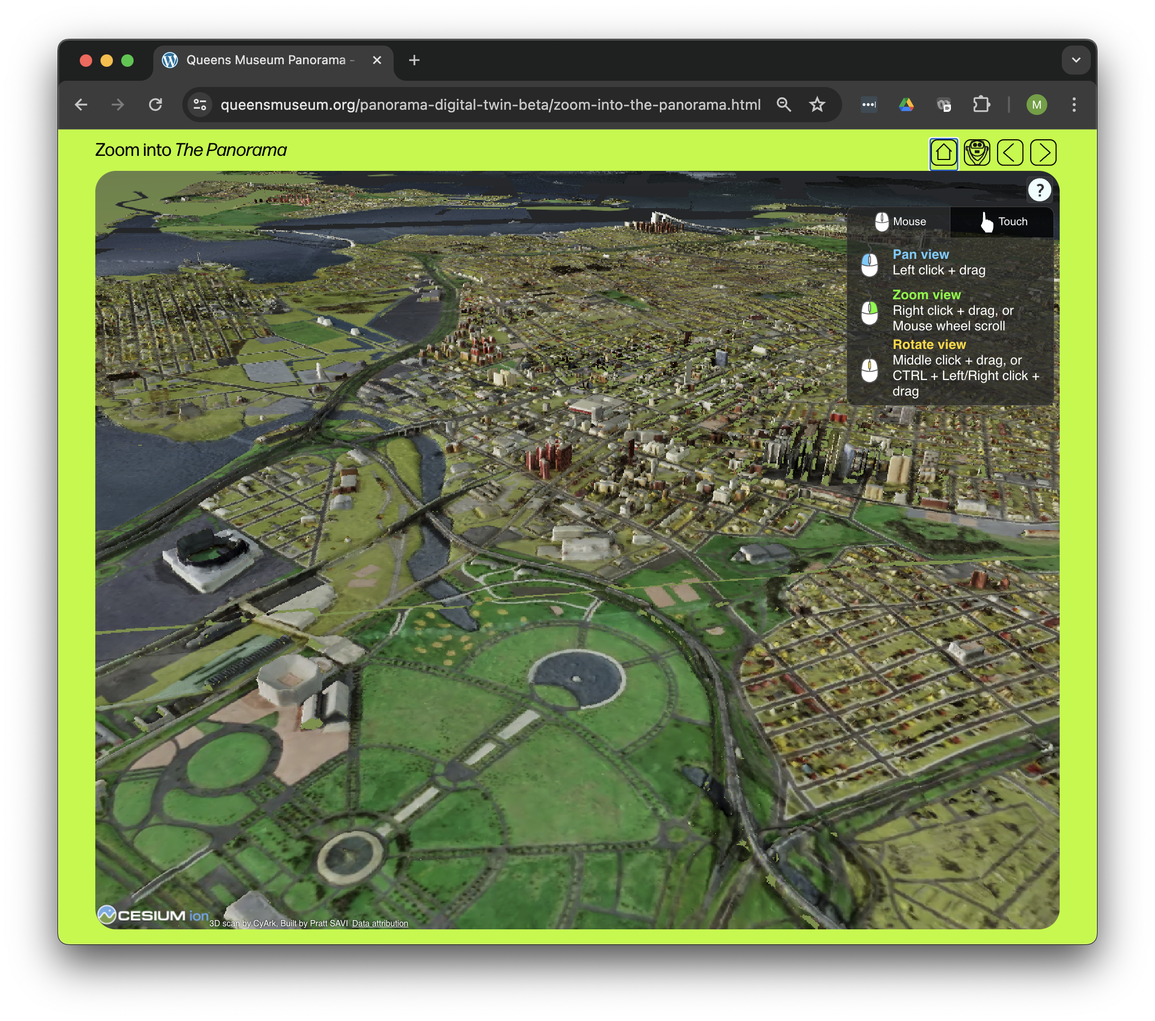Open Chrome three-dot menu
The height and width of the screenshot is (1021, 1155).
(1074, 105)
